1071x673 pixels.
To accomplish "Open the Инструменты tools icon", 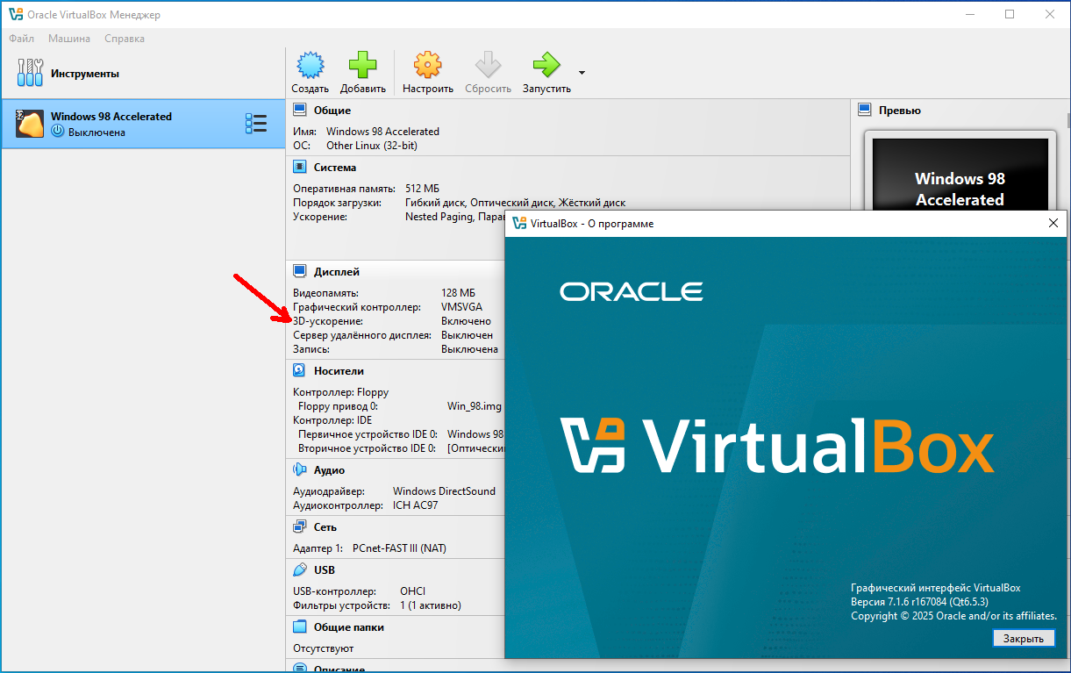I will pos(30,74).
